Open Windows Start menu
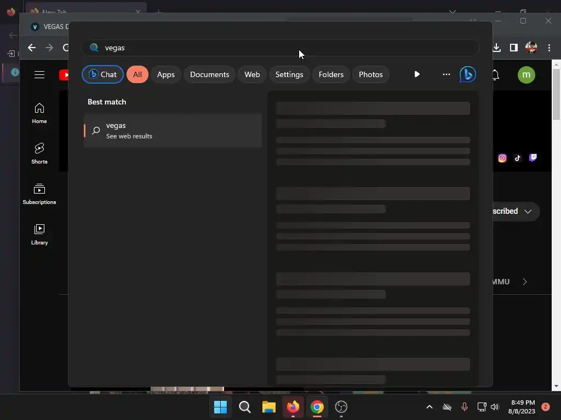 tap(220, 407)
